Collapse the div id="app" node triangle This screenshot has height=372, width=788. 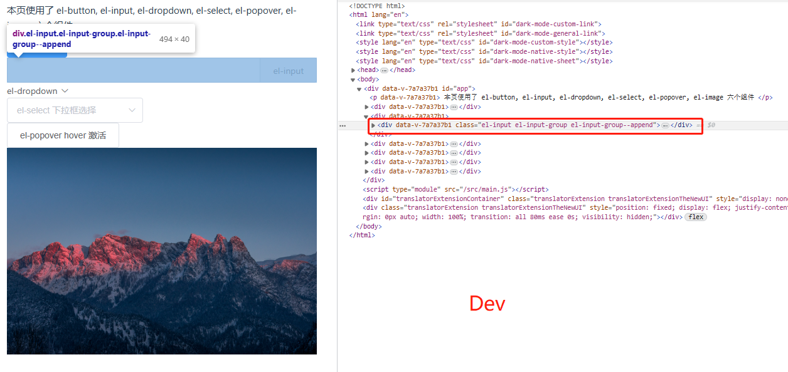coord(359,89)
